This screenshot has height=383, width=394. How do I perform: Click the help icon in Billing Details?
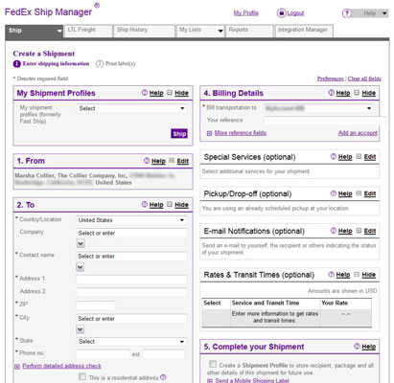coord(332,93)
